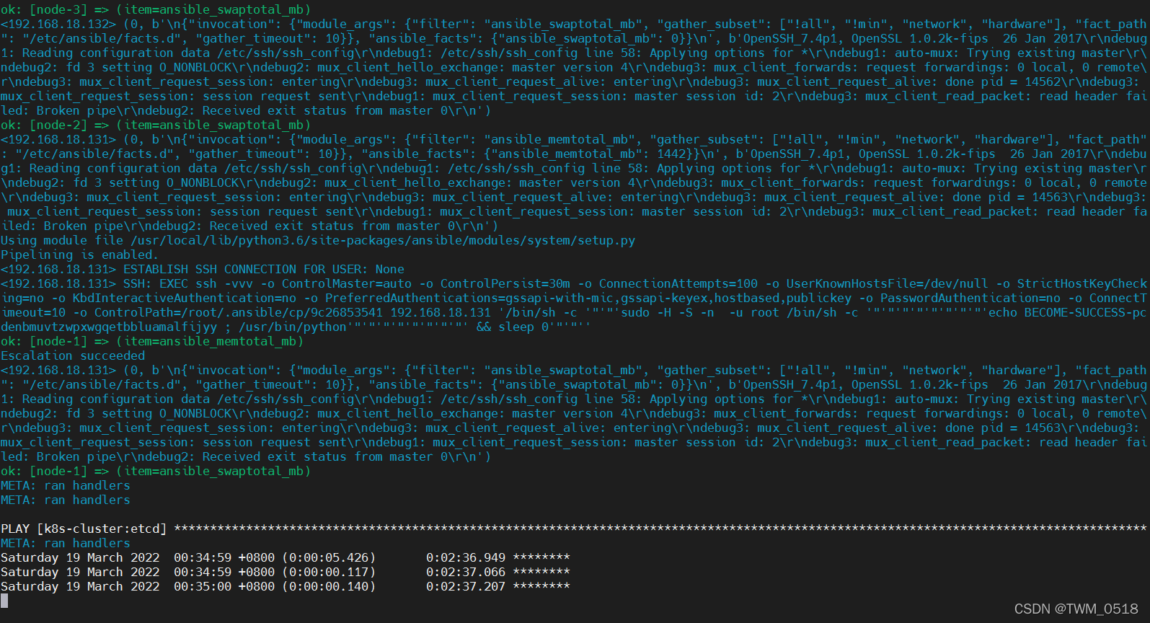
Task: Click "ESTABLISH SSH CONNECTION FOR USER" text
Action: [x=245, y=269]
